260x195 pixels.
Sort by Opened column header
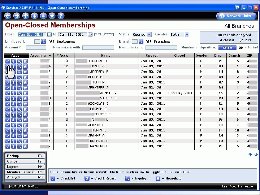[152, 56]
